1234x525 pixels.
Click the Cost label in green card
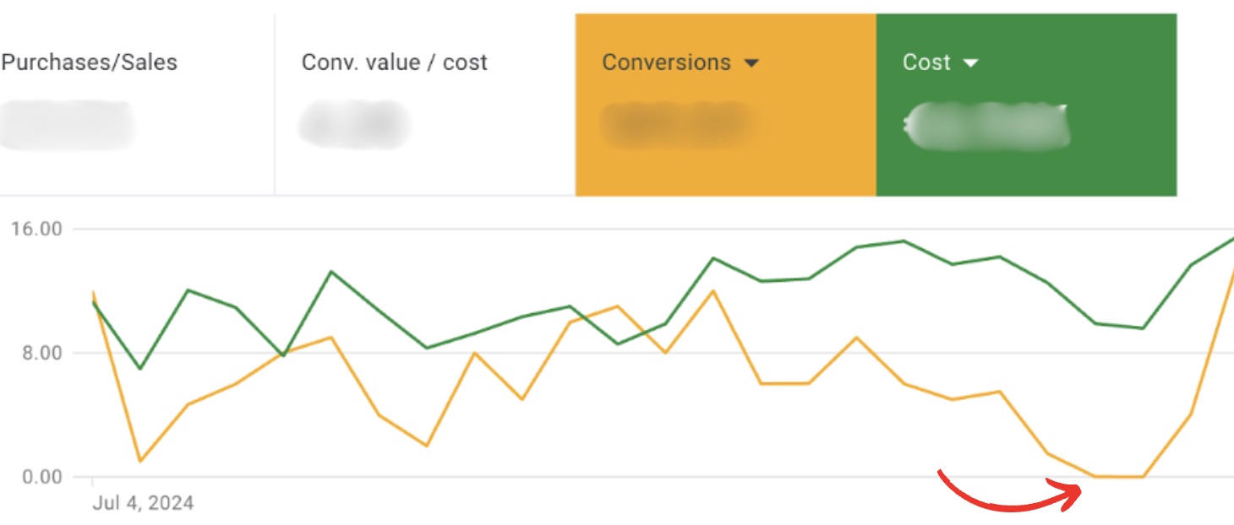(x=926, y=62)
